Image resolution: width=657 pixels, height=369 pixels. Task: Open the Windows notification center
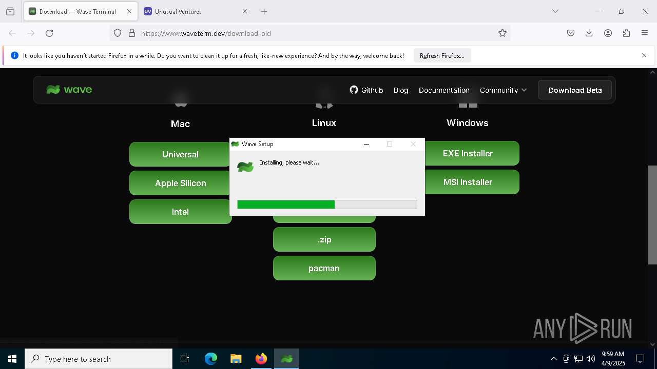point(640,359)
